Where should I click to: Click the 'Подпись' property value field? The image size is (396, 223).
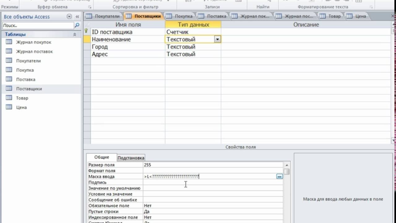pyautogui.click(x=213, y=182)
